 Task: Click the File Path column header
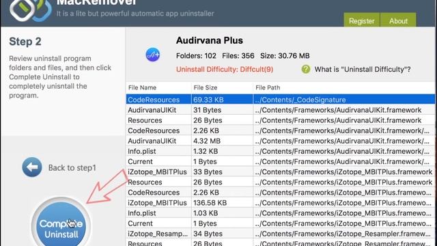coord(344,87)
